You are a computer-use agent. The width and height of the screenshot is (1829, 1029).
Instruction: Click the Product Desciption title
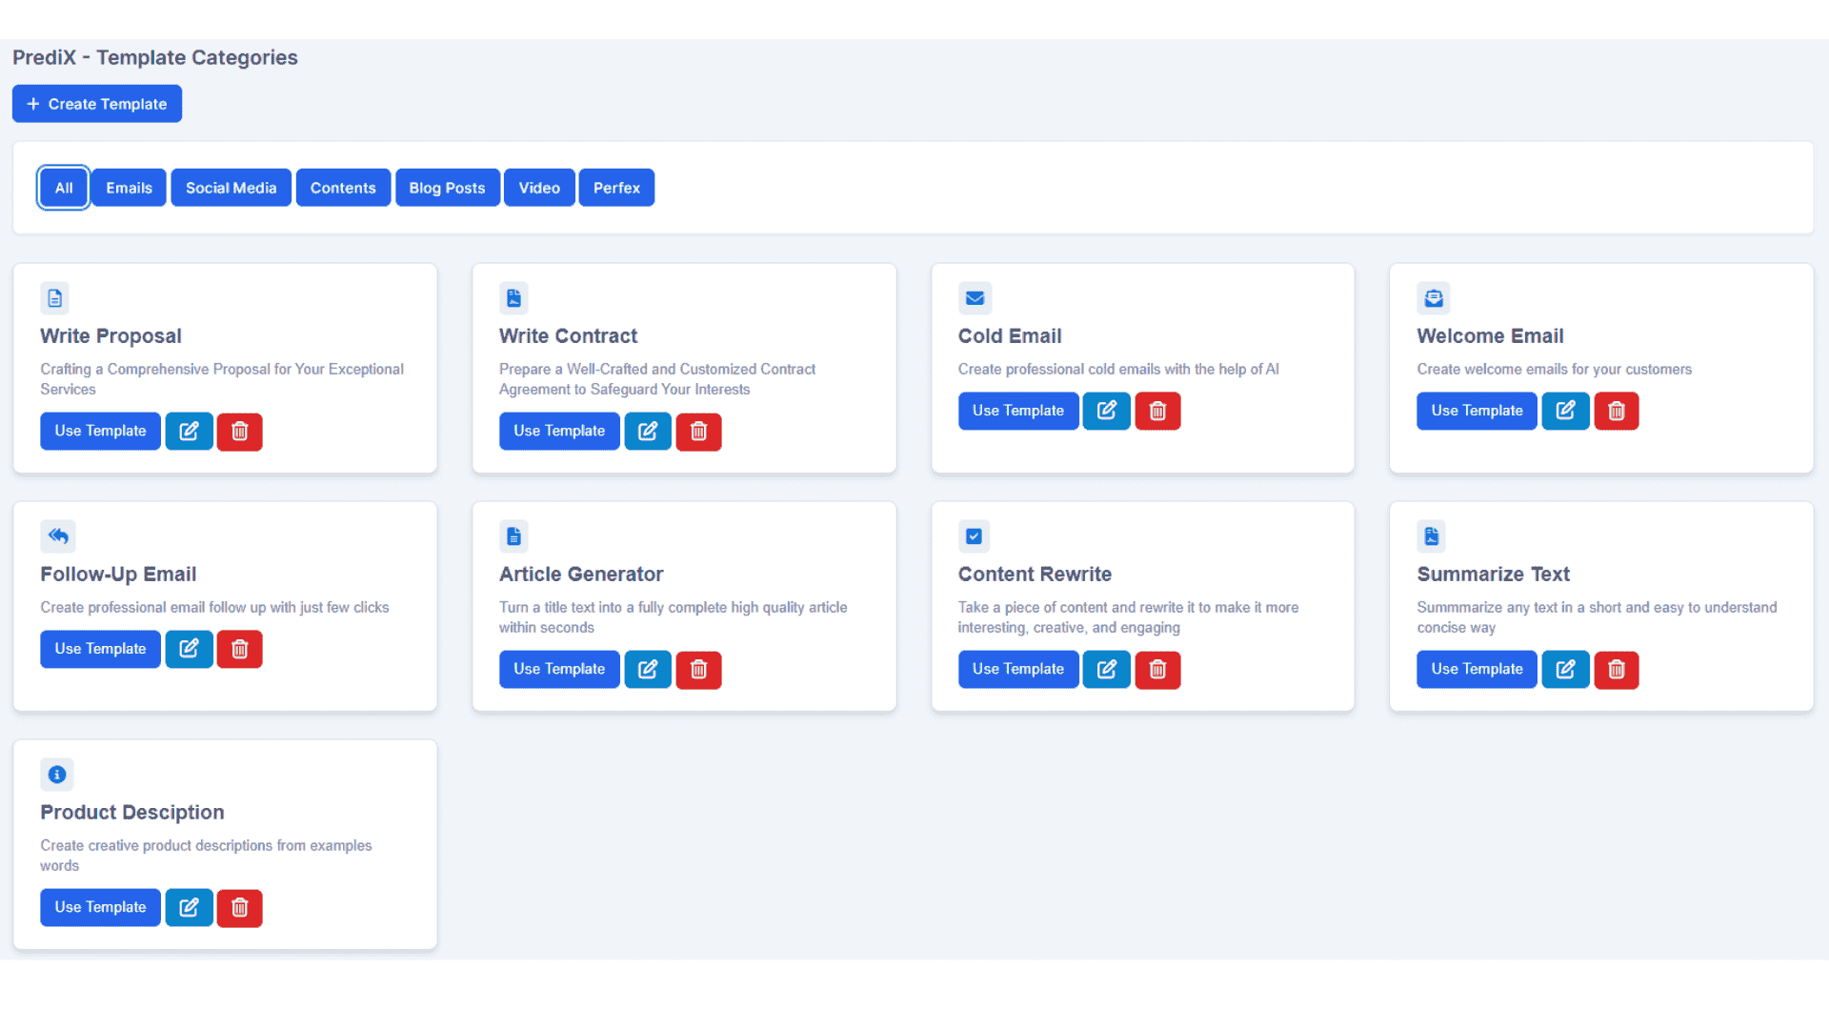tap(132, 813)
